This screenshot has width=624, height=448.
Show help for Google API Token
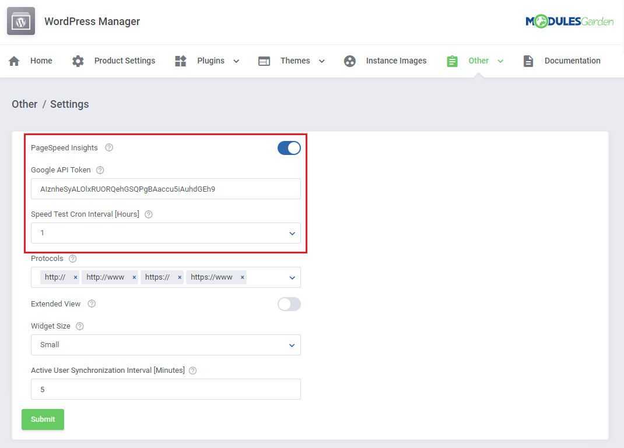(100, 170)
